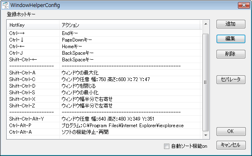Screen dimensions: 252x156
Task: Click ウィンドウ幅半分で右寄せ action text
Action: click(87, 99)
